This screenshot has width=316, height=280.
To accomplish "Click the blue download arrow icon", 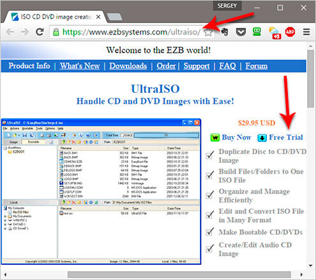I will tap(262, 138).
